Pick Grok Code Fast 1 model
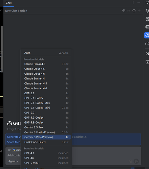This screenshot has height=169, width=149. pos(46,142)
